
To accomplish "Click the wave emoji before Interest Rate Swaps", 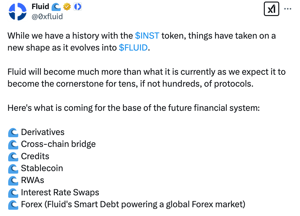I will 13,192.
